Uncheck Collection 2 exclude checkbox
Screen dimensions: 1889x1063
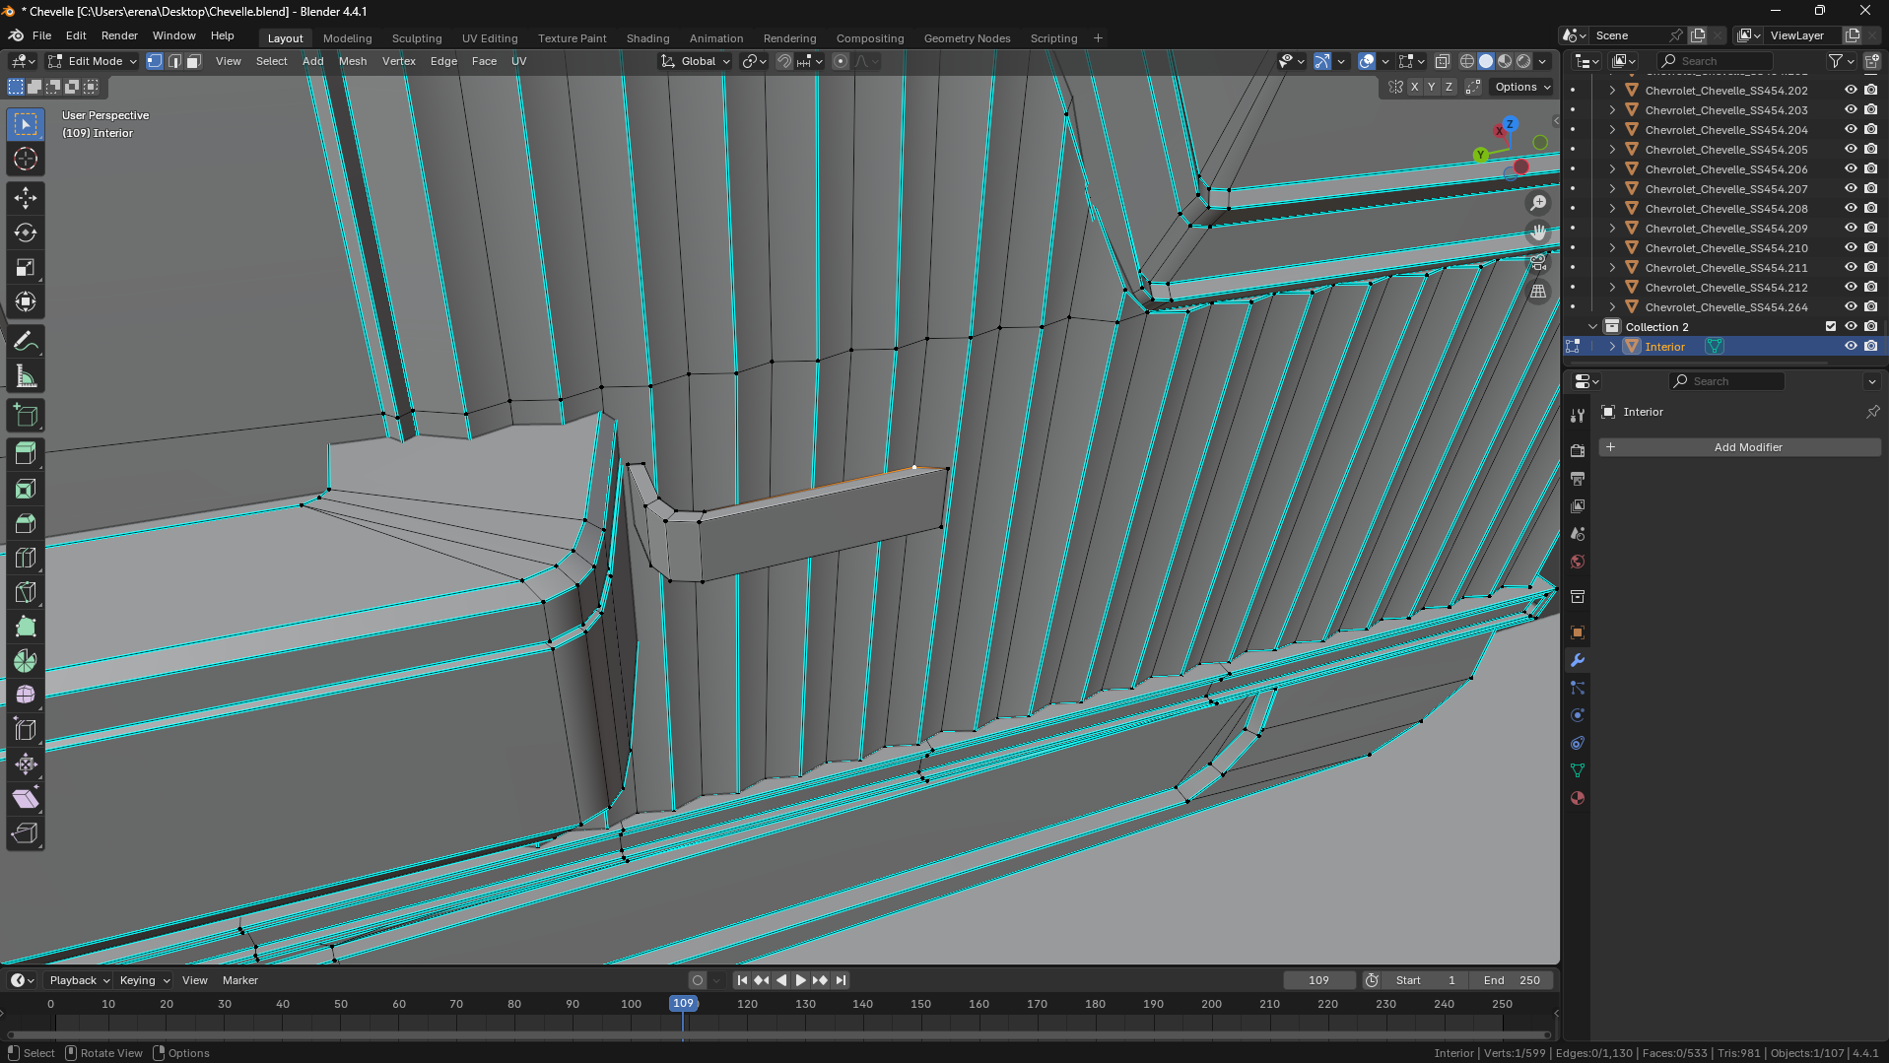[x=1831, y=326]
